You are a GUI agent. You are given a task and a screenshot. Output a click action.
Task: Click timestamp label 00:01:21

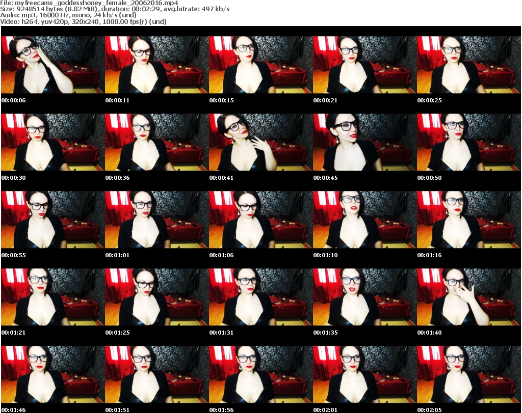(x=13, y=333)
